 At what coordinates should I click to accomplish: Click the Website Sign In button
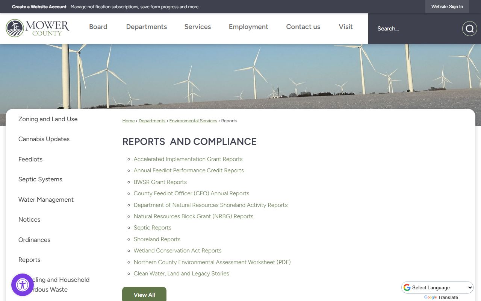click(447, 7)
